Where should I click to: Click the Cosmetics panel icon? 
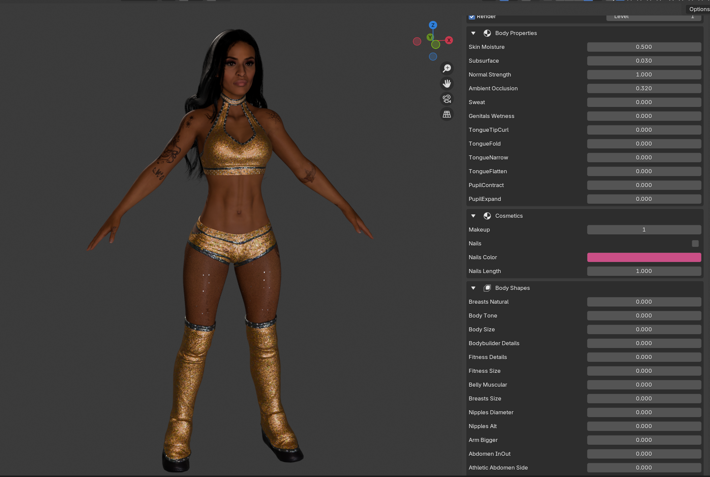pyautogui.click(x=487, y=216)
